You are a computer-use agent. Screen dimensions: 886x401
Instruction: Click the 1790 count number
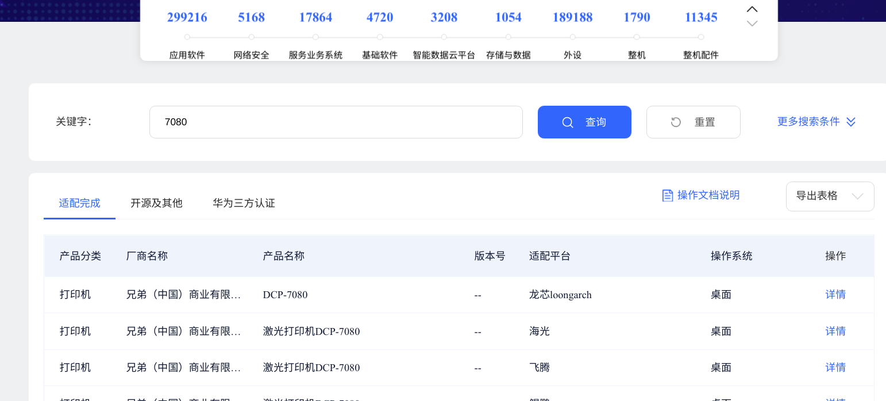point(637,17)
